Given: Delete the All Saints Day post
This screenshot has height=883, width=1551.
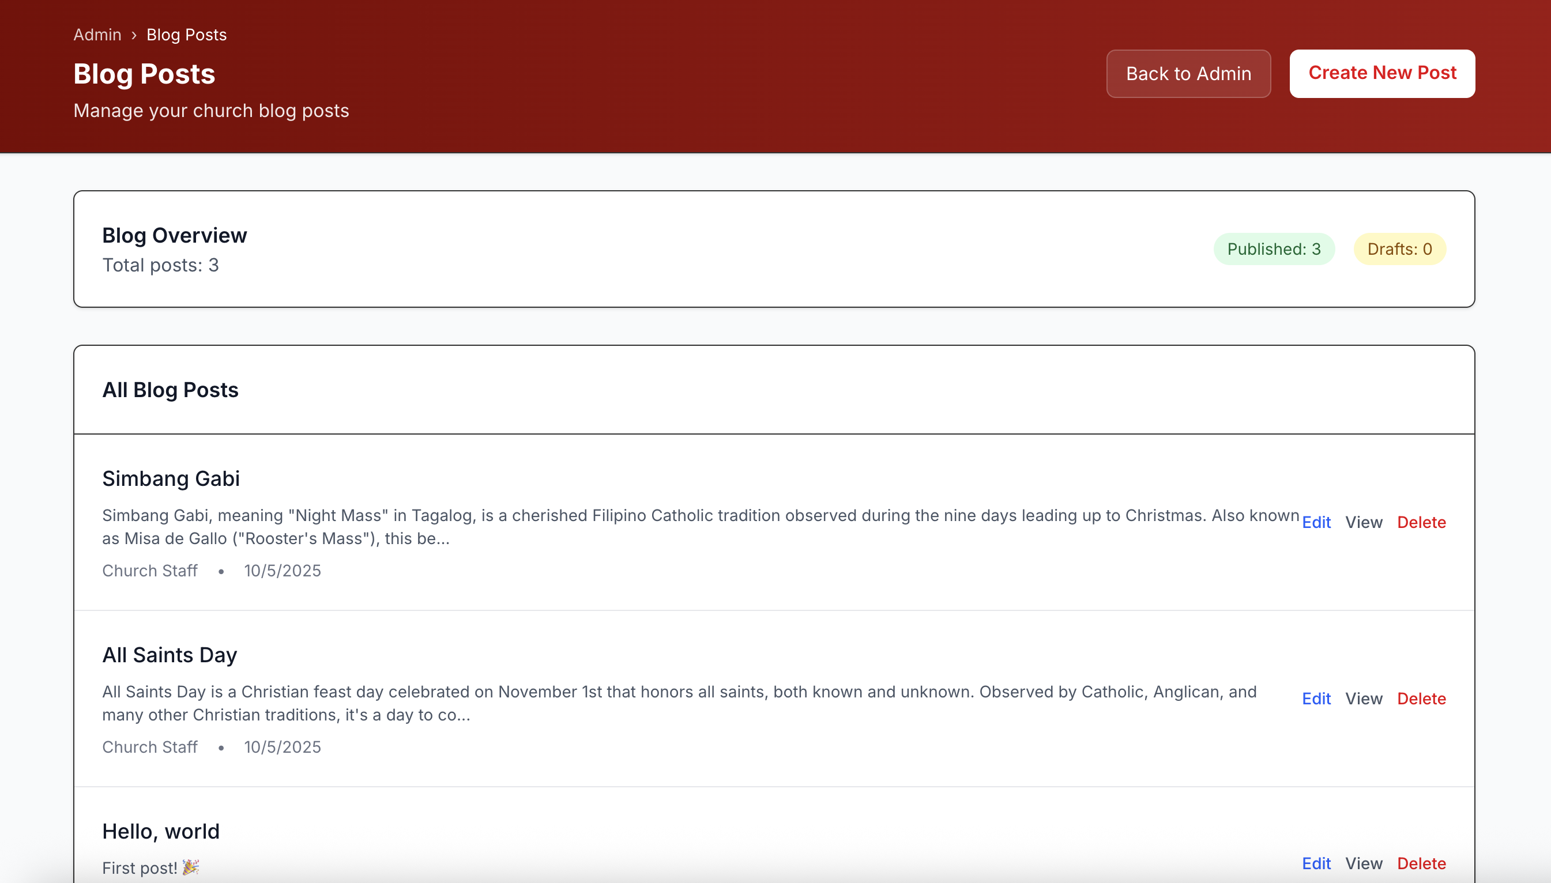Looking at the screenshot, I should (x=1421, y=699).
